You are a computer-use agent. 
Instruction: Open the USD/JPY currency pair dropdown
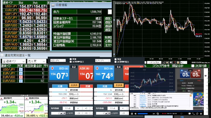[58, 60]
